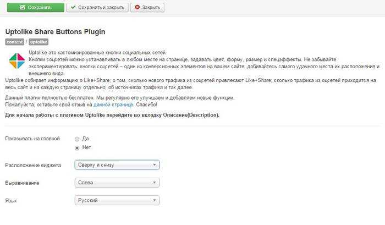Screen dimensions: 385x225
Task: Click Сохранить и закрыть button
Action: coord(97,7)
